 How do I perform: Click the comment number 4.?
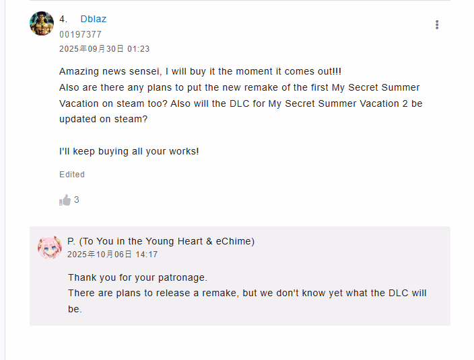pos(63,19)
